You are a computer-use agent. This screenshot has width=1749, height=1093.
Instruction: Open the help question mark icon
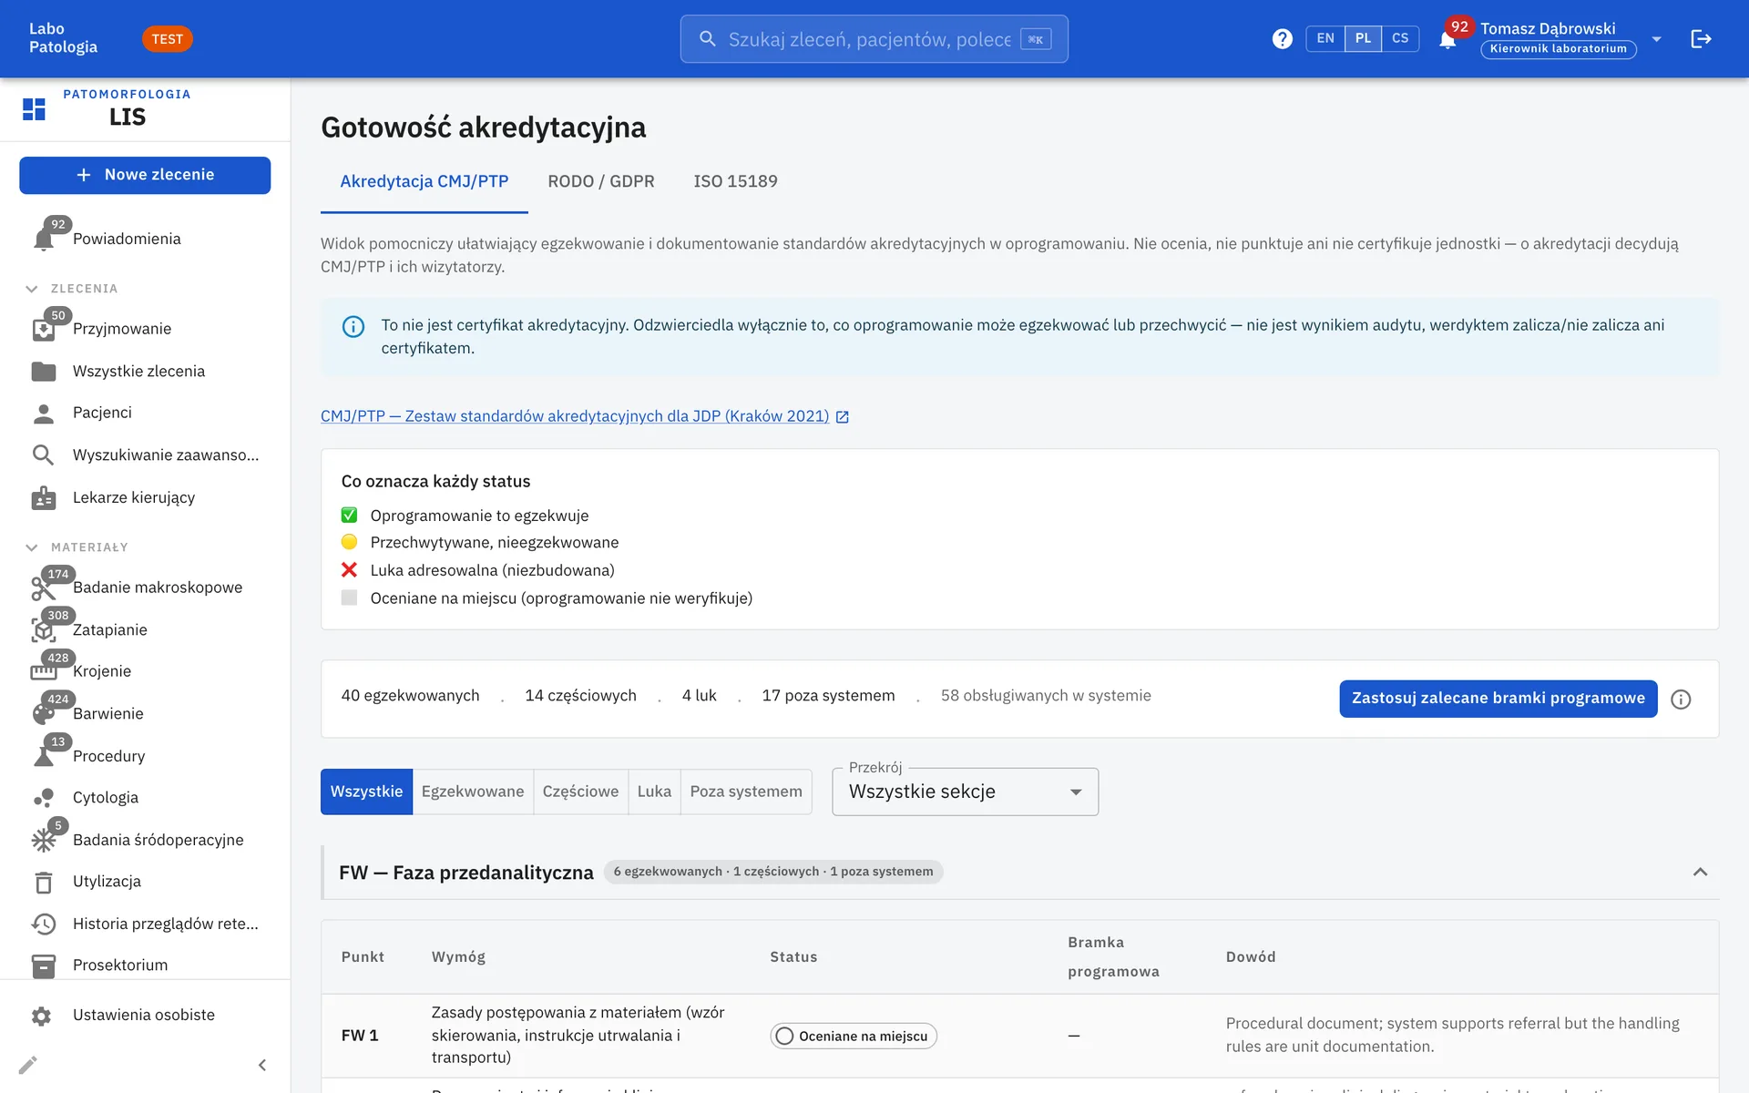pos(1282,39)
